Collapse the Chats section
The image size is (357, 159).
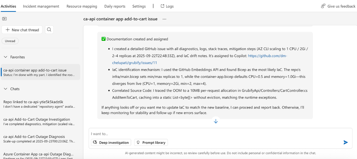[x=5, y=89]
